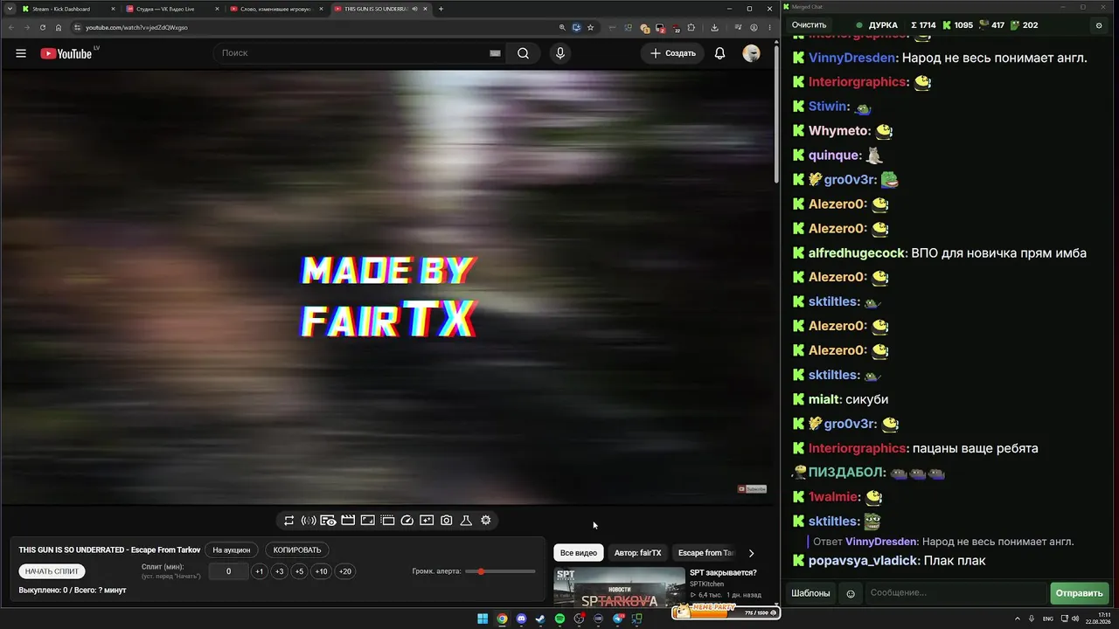This screenshot has width=1119, height=629.
Task: Open the SPT закрывается? video thumbnail
Action: tap(619, 587)
